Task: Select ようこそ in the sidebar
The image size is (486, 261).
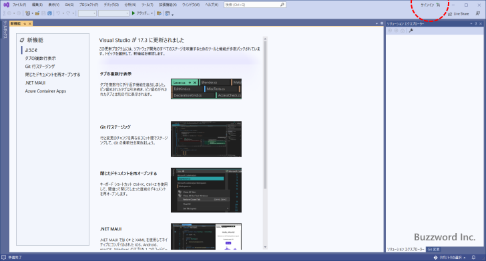Action: click(x=31, y=50)
